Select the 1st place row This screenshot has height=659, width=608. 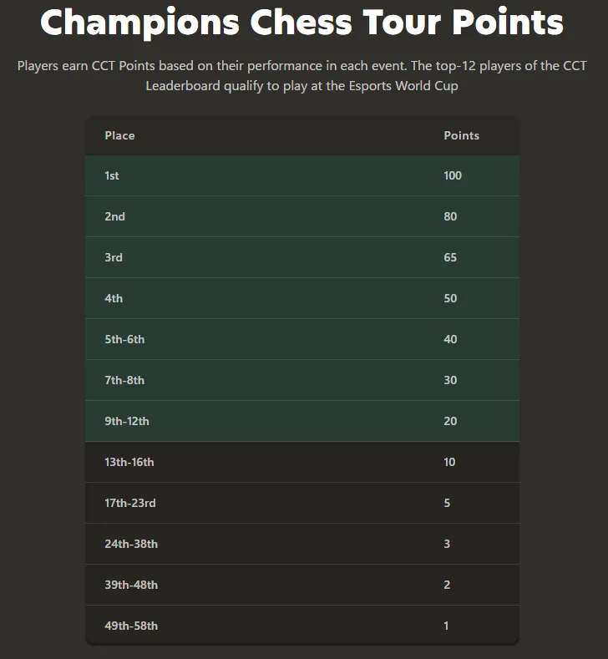301,175
